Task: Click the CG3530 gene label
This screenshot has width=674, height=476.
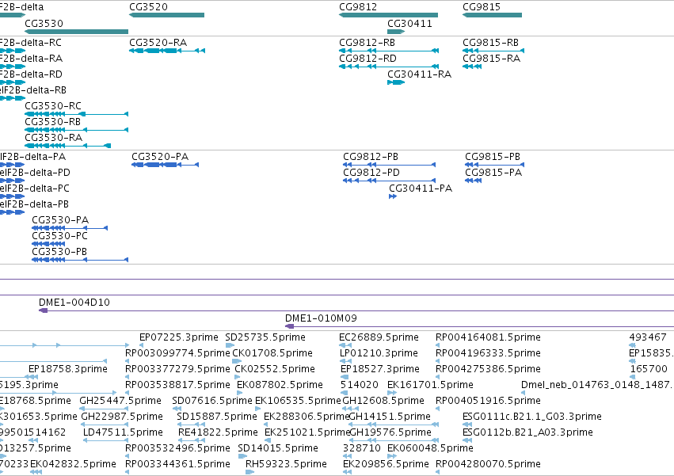Action: click(44, 23)
